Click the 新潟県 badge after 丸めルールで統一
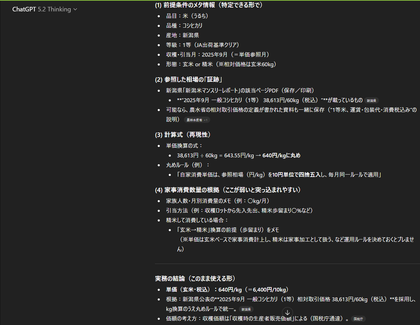 (246, 309)
